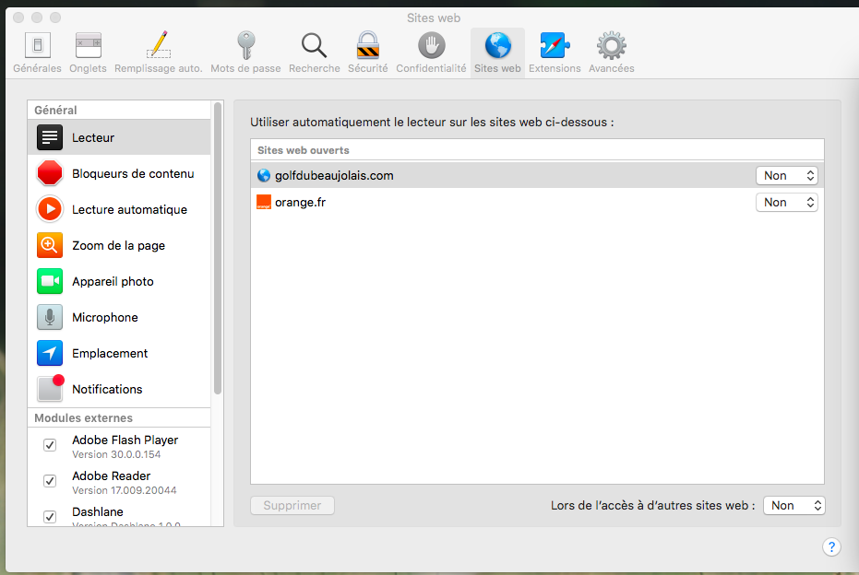Open the Générales preferences pane
Screen dimensions: 859x575
coord(37,52)
